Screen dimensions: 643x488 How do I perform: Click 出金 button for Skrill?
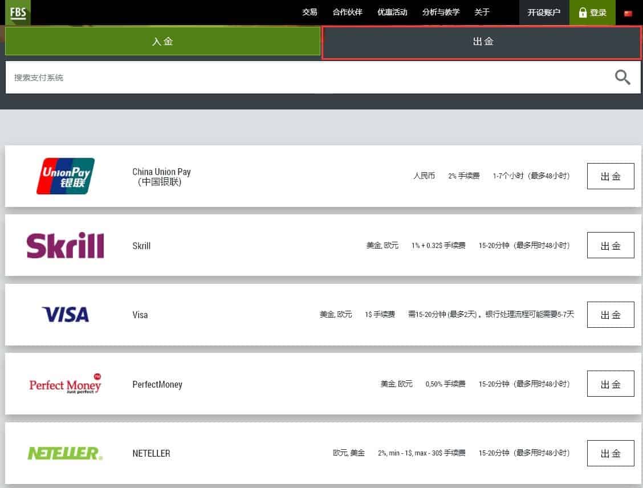pyautogui.click(x=611, y=245)
